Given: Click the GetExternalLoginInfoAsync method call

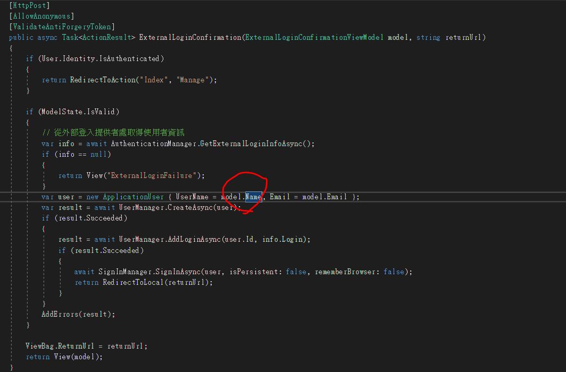Looking at the screenshot, I should [x=254, y=143].
